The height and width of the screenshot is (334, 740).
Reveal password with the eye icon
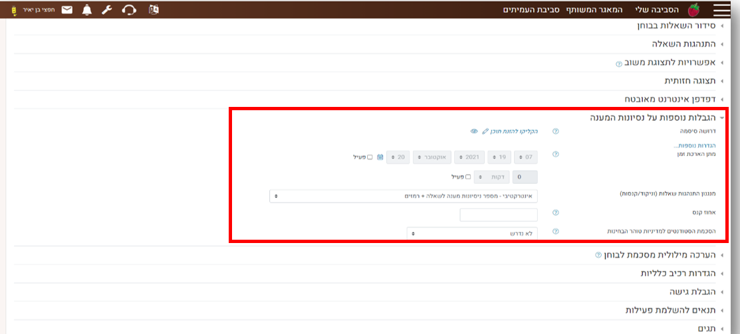tap(474, 131)
